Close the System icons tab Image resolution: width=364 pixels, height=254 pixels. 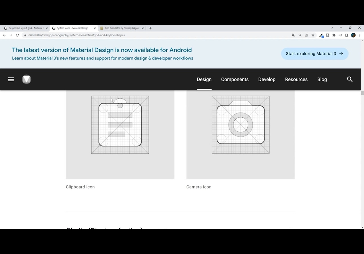click(x=95, y=28)
